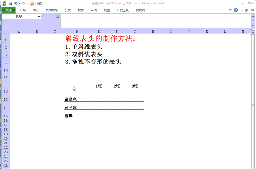Save the workbook with the floppy disk icon
This screenshot has width=256, height=169.
coord(10,3)
